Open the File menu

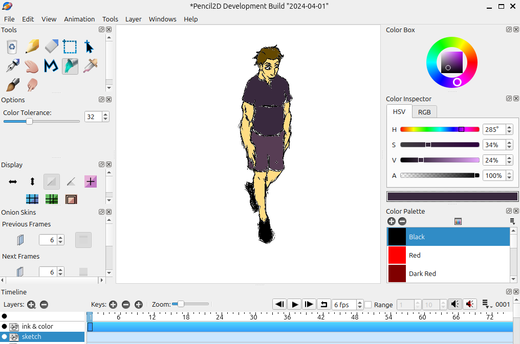(9, 19)
